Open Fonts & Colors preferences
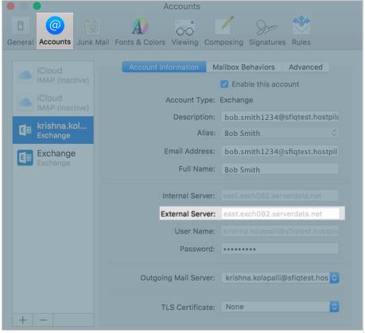 tap(140, 31)
